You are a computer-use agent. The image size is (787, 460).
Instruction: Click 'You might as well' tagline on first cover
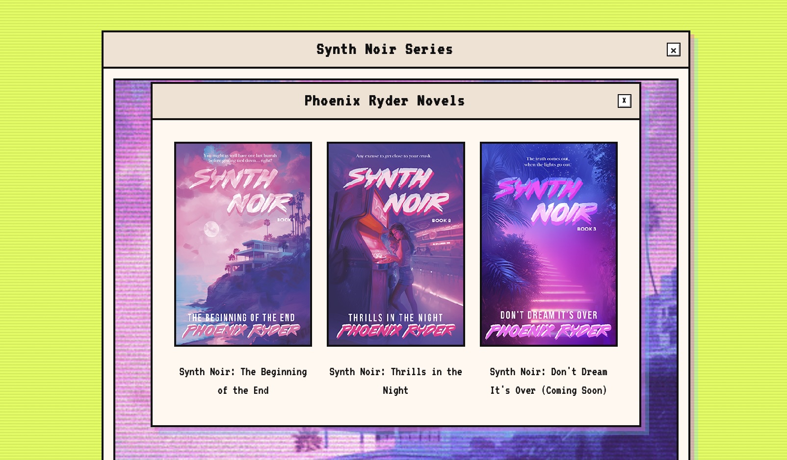(x=240, y=157)
